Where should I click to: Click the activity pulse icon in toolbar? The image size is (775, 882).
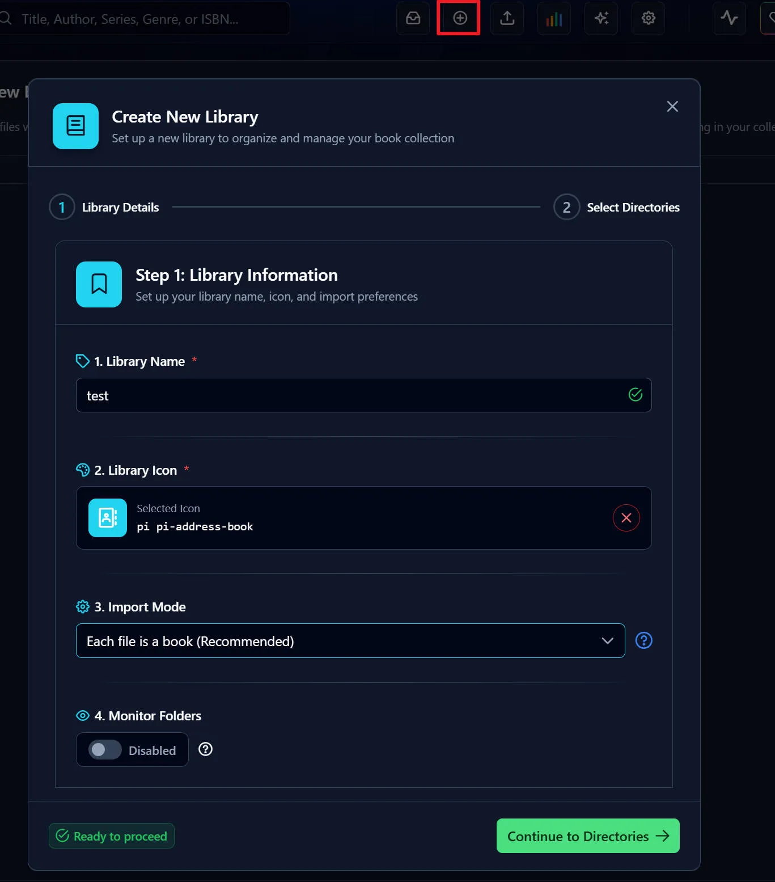pyautogui.click(x=729, y=18)
